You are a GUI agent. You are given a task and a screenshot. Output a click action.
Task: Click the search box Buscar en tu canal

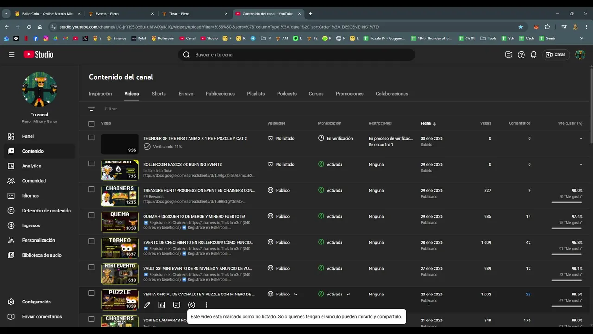296,55
